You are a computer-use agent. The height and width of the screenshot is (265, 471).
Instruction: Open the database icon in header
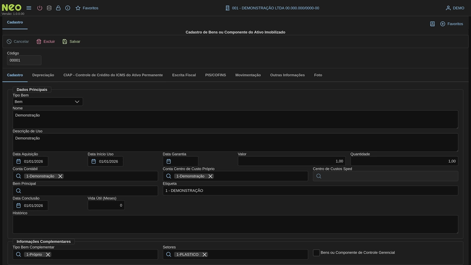[x=49, y=8]
